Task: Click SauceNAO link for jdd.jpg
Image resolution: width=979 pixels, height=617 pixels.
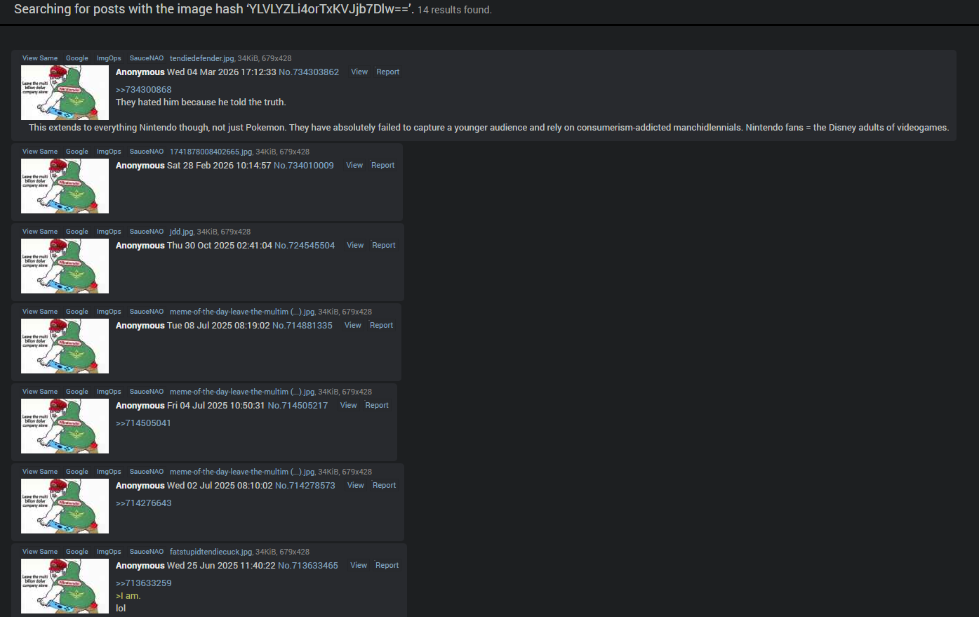Action: tap(147, 232)
